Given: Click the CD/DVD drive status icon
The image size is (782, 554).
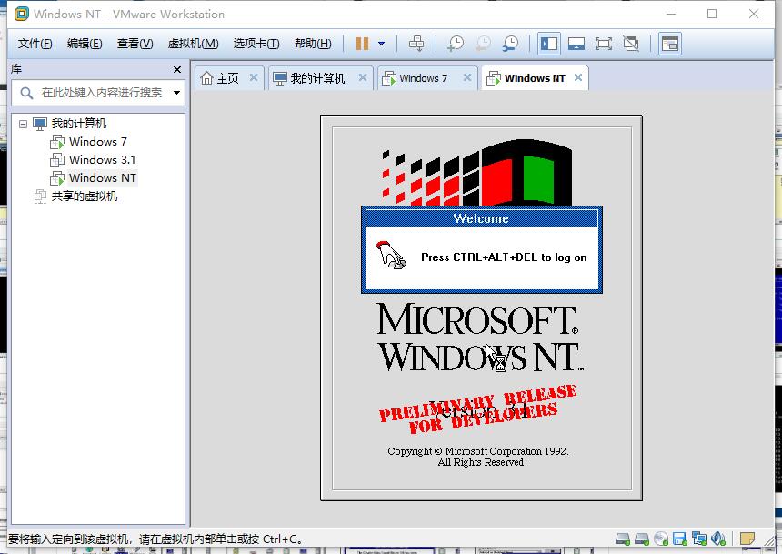Looking at the screenshot, I should [661, 539].
